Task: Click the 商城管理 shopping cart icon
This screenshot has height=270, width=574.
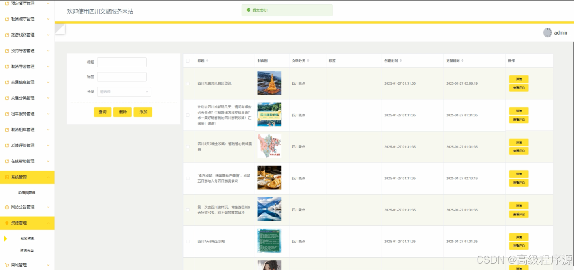Action: [x=7, y=265]
